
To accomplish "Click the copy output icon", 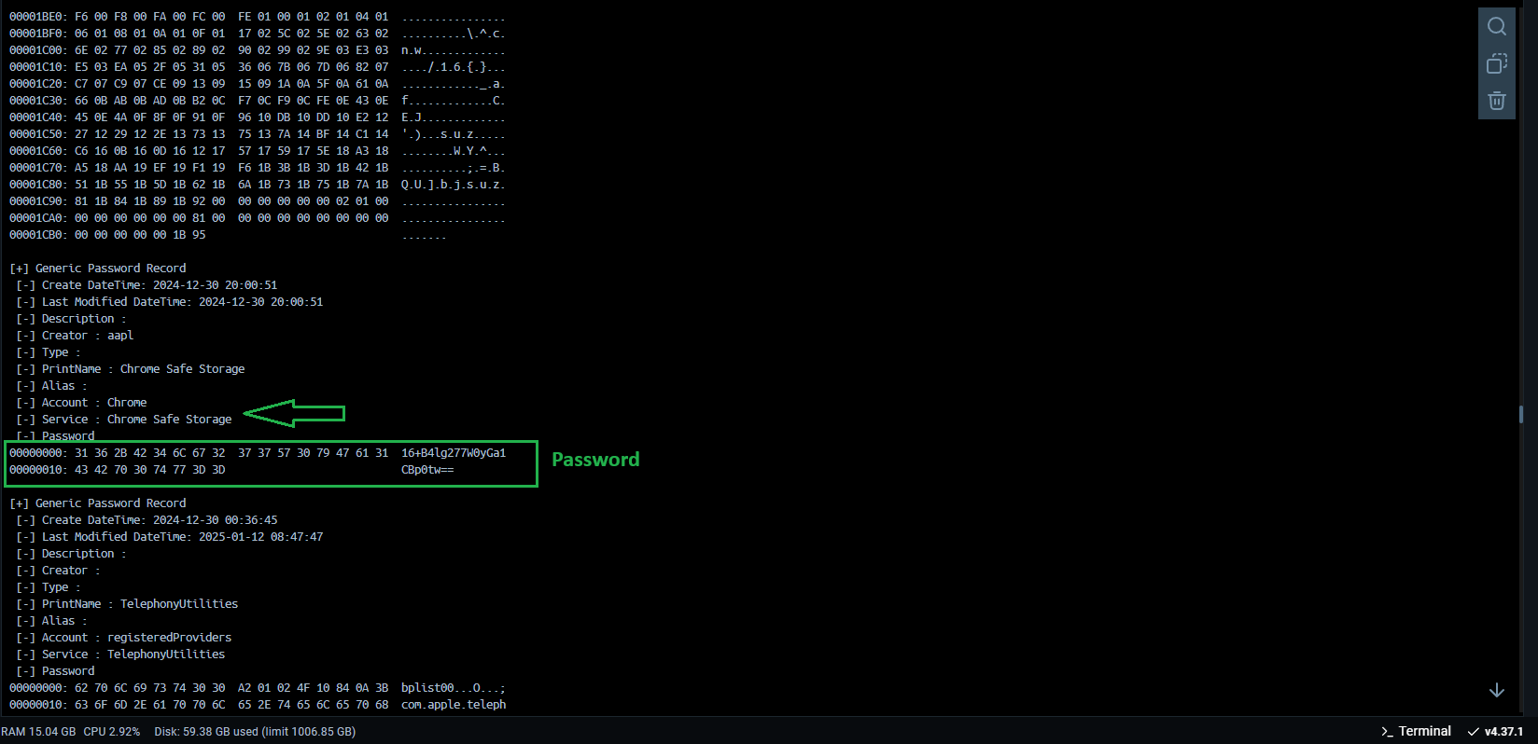I will coord(1497,63).
